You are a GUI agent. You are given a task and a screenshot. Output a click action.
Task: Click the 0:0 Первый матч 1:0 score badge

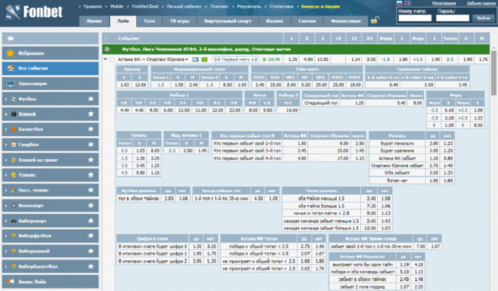click(235, 59)
